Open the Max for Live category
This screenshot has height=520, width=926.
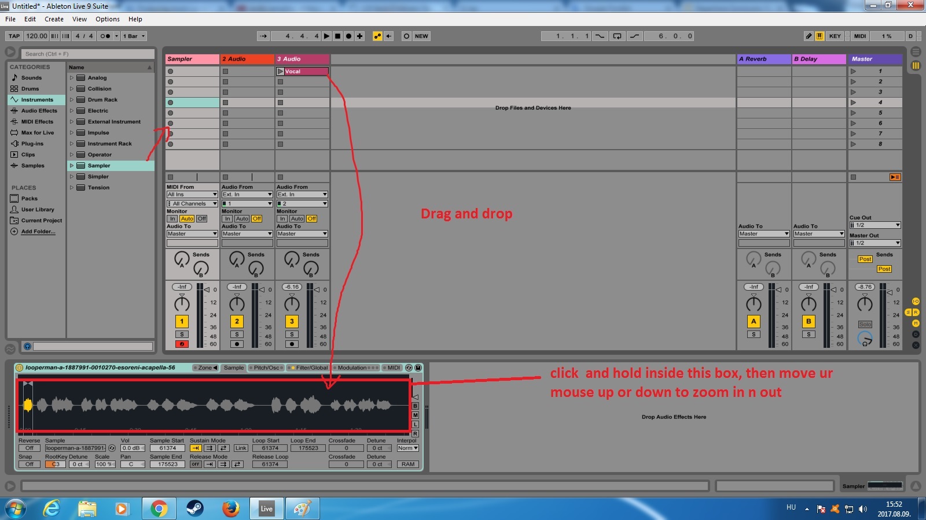(x=37, y=133)
